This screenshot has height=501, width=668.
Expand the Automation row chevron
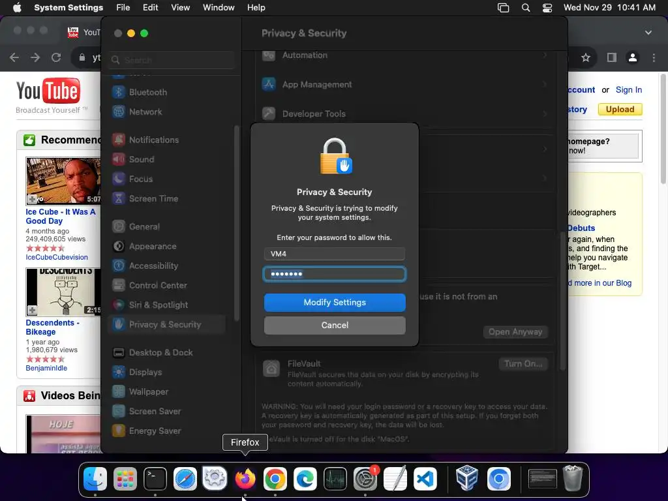(545, 55)
